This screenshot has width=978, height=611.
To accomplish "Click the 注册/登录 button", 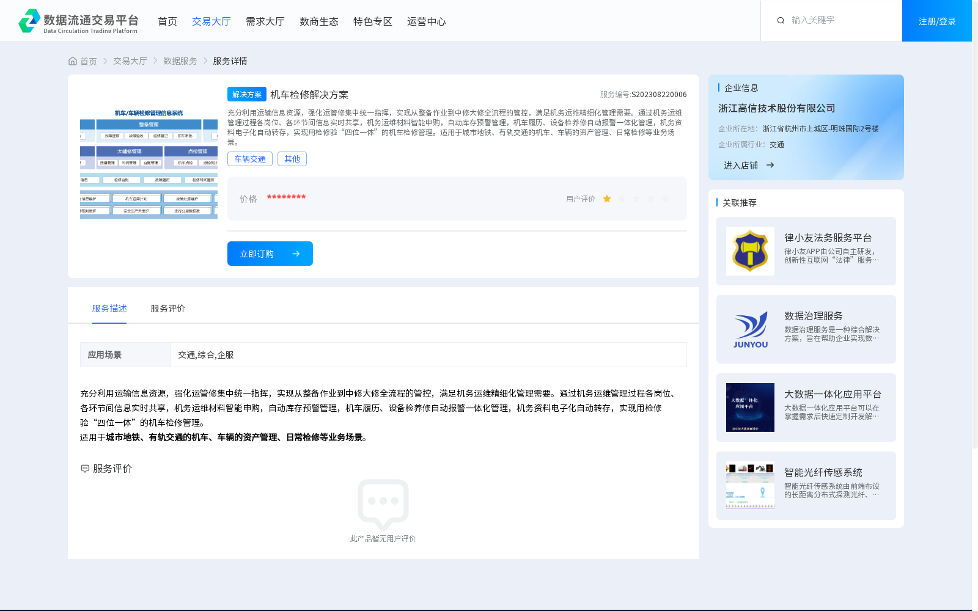I will pos(937,21).
